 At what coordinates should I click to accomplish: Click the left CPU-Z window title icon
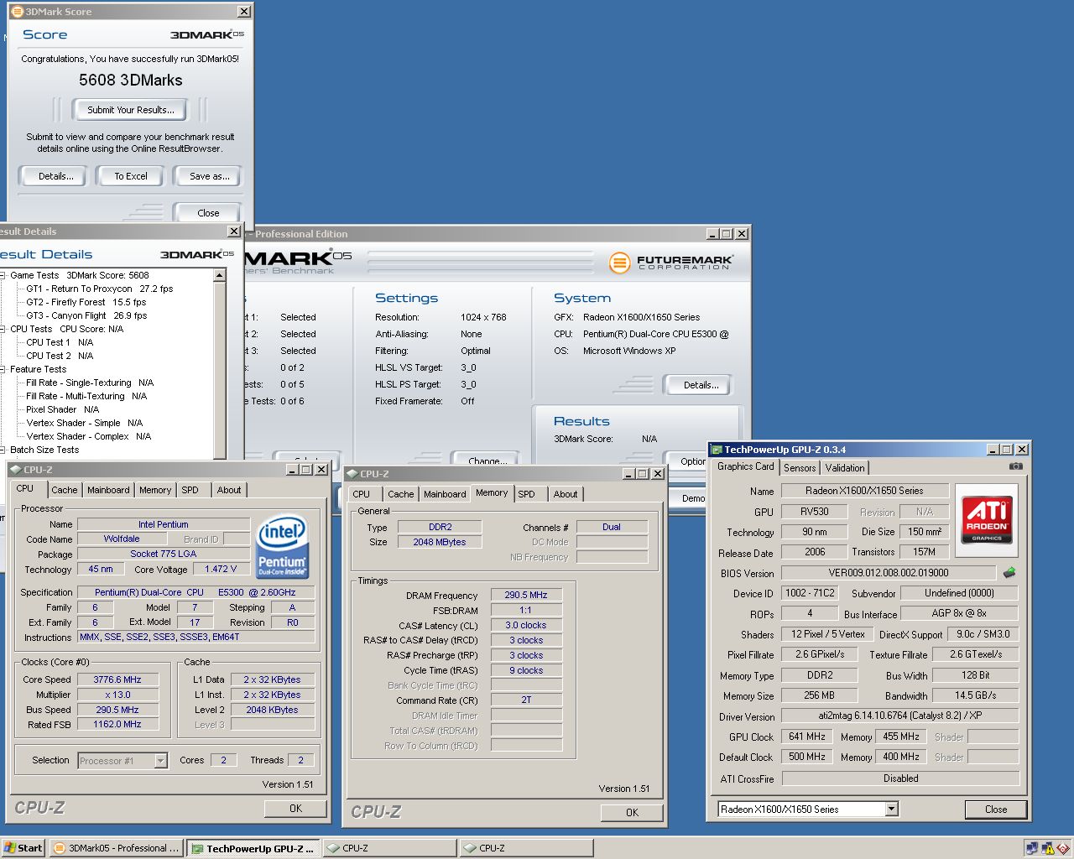coord(16,470)
